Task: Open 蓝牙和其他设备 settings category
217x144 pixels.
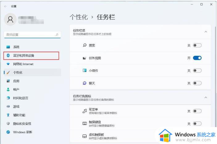Action: click(32, 56)
